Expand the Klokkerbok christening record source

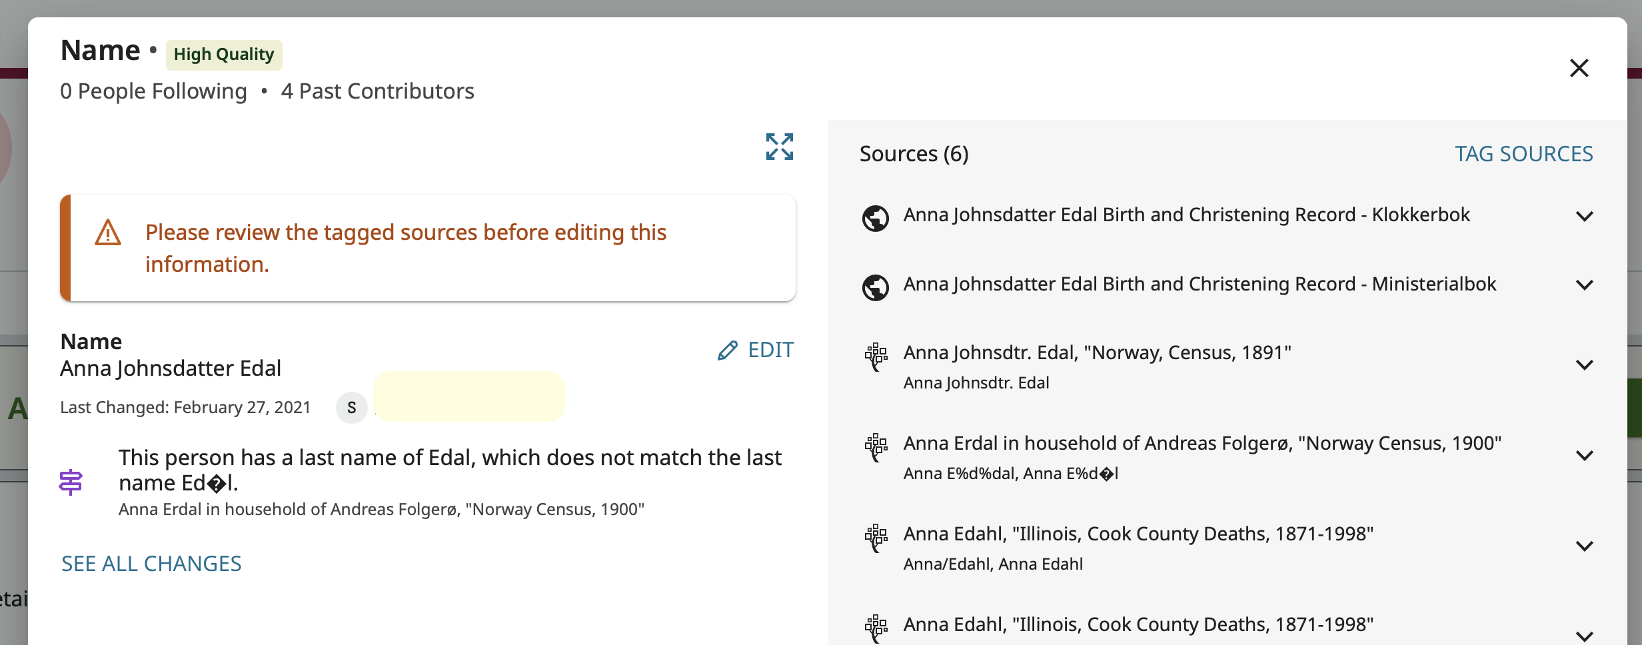[1584, 217]
